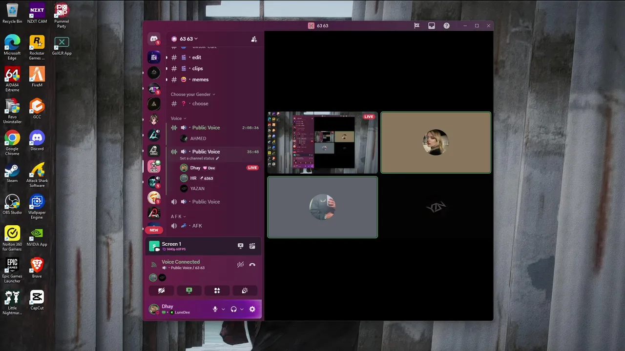
Task: Open the soundboard button
Action: coord(245,291)
